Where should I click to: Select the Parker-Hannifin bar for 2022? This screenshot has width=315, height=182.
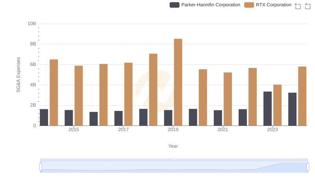243,117
